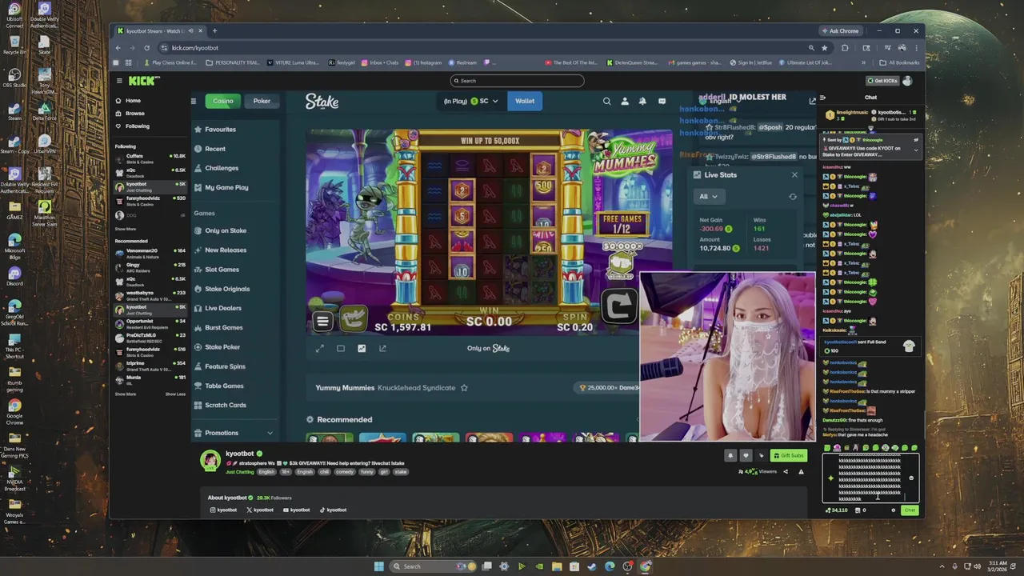Click game fullscreen icon under slot
Screen dimensions: 1024x576
[320, 348]
